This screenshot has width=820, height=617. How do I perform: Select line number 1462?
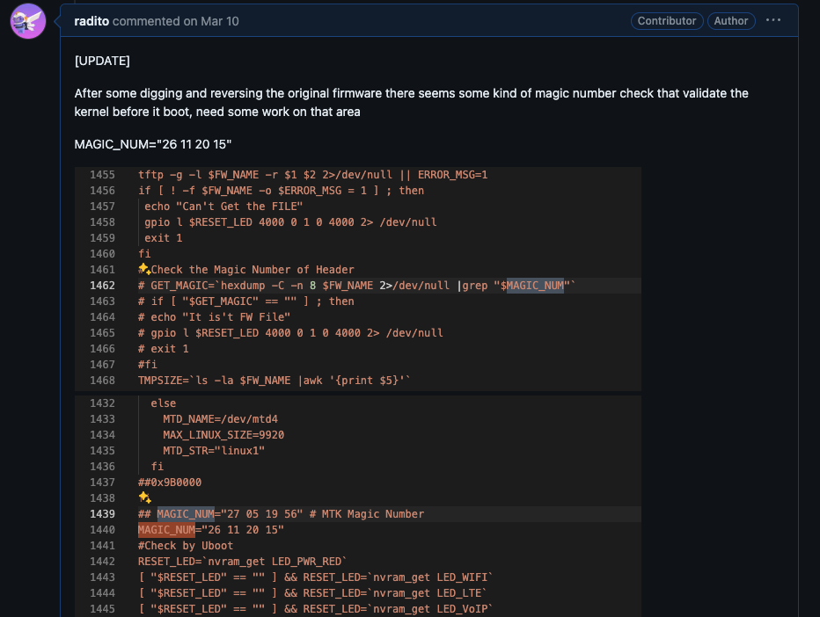102,286
